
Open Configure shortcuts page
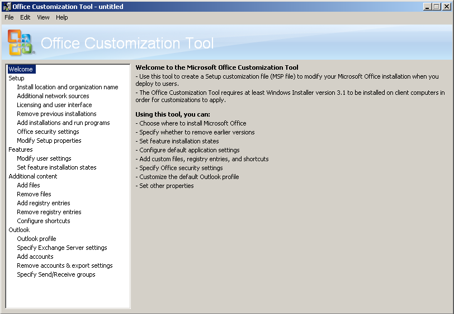tap(44, 221)
